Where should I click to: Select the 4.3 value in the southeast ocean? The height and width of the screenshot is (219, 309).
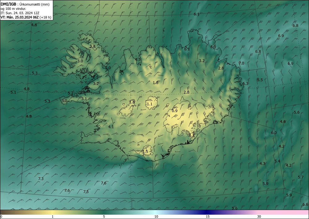(262, 163)
